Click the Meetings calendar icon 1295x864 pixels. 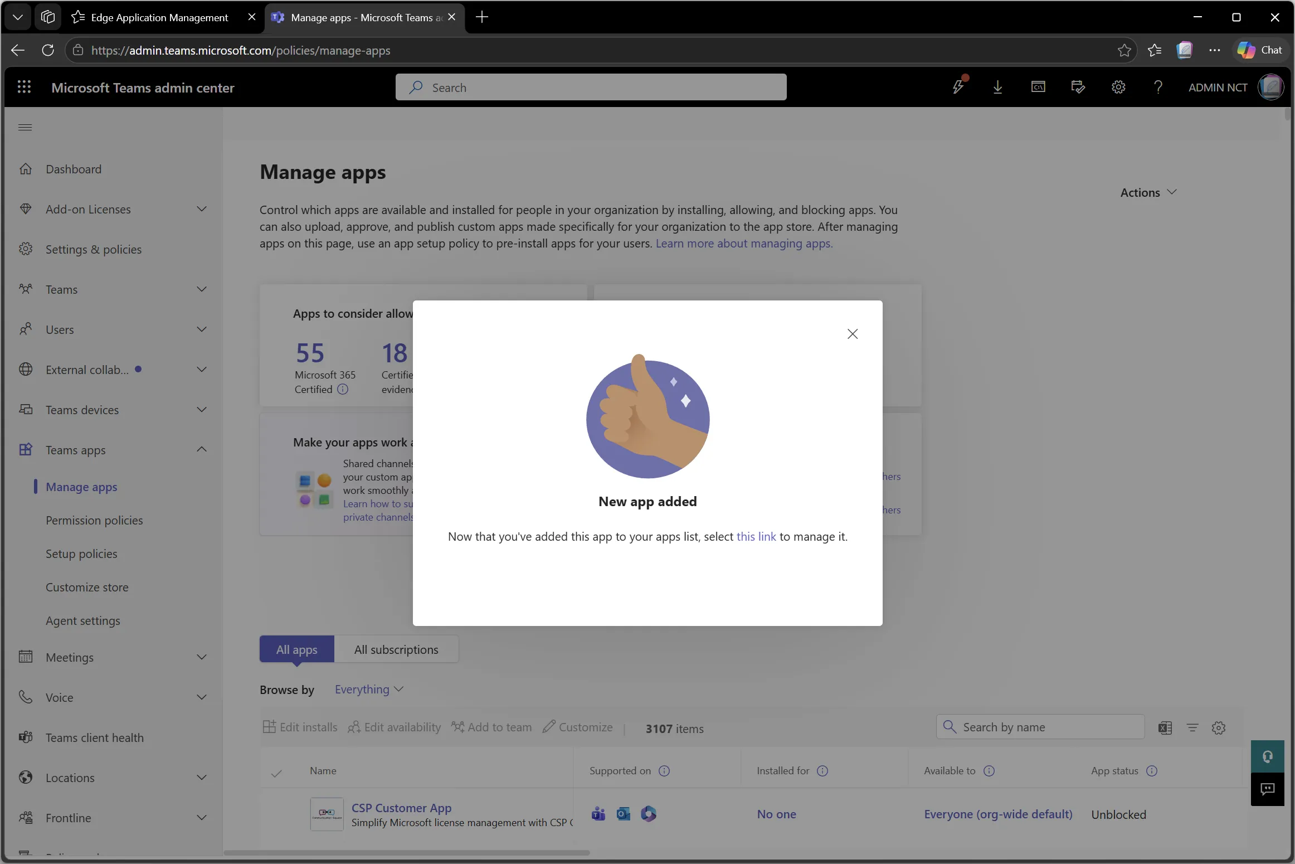point(26,657)
